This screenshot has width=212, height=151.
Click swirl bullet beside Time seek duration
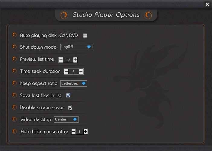pos(14,71)
